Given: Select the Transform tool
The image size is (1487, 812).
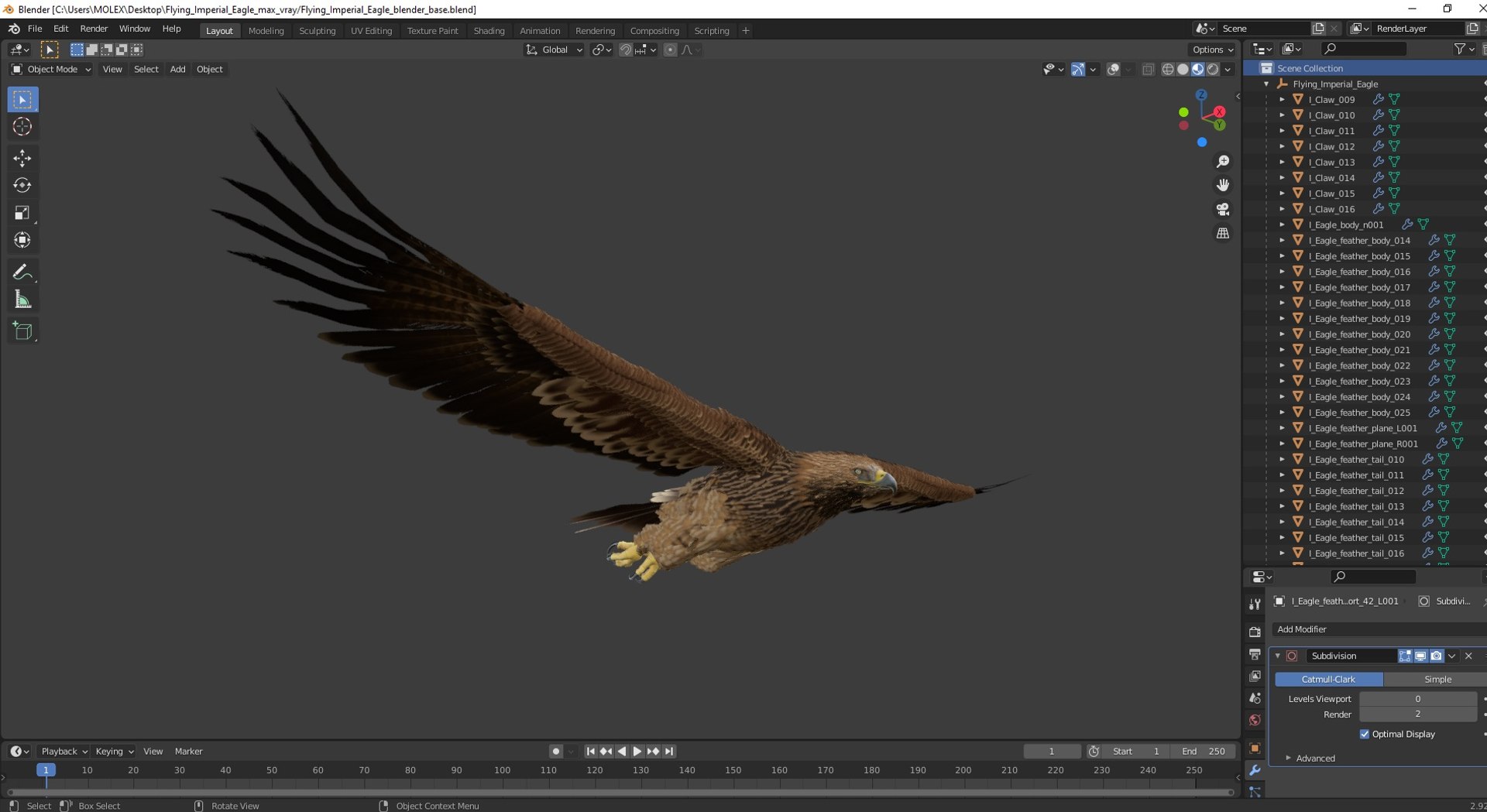Looking at the screenshot, I should pyautogui.click(x=22, y=240).
